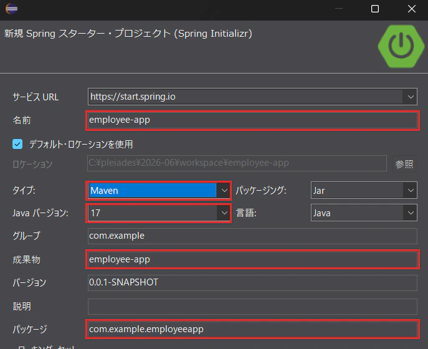Click the バージョン label
This screenshot has width=428, height=349.
click(29, 283)
